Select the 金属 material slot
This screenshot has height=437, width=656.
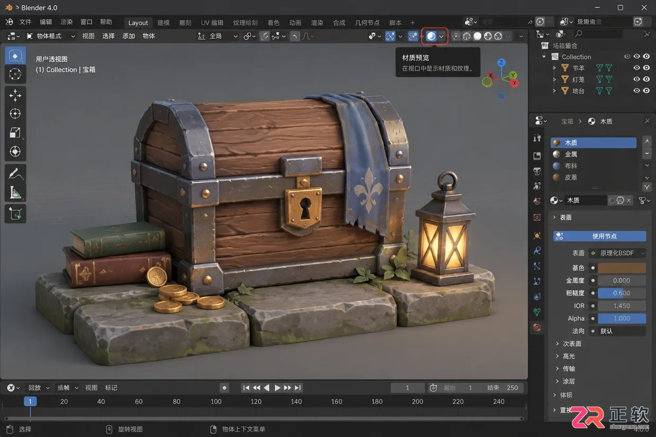(593, 154)
